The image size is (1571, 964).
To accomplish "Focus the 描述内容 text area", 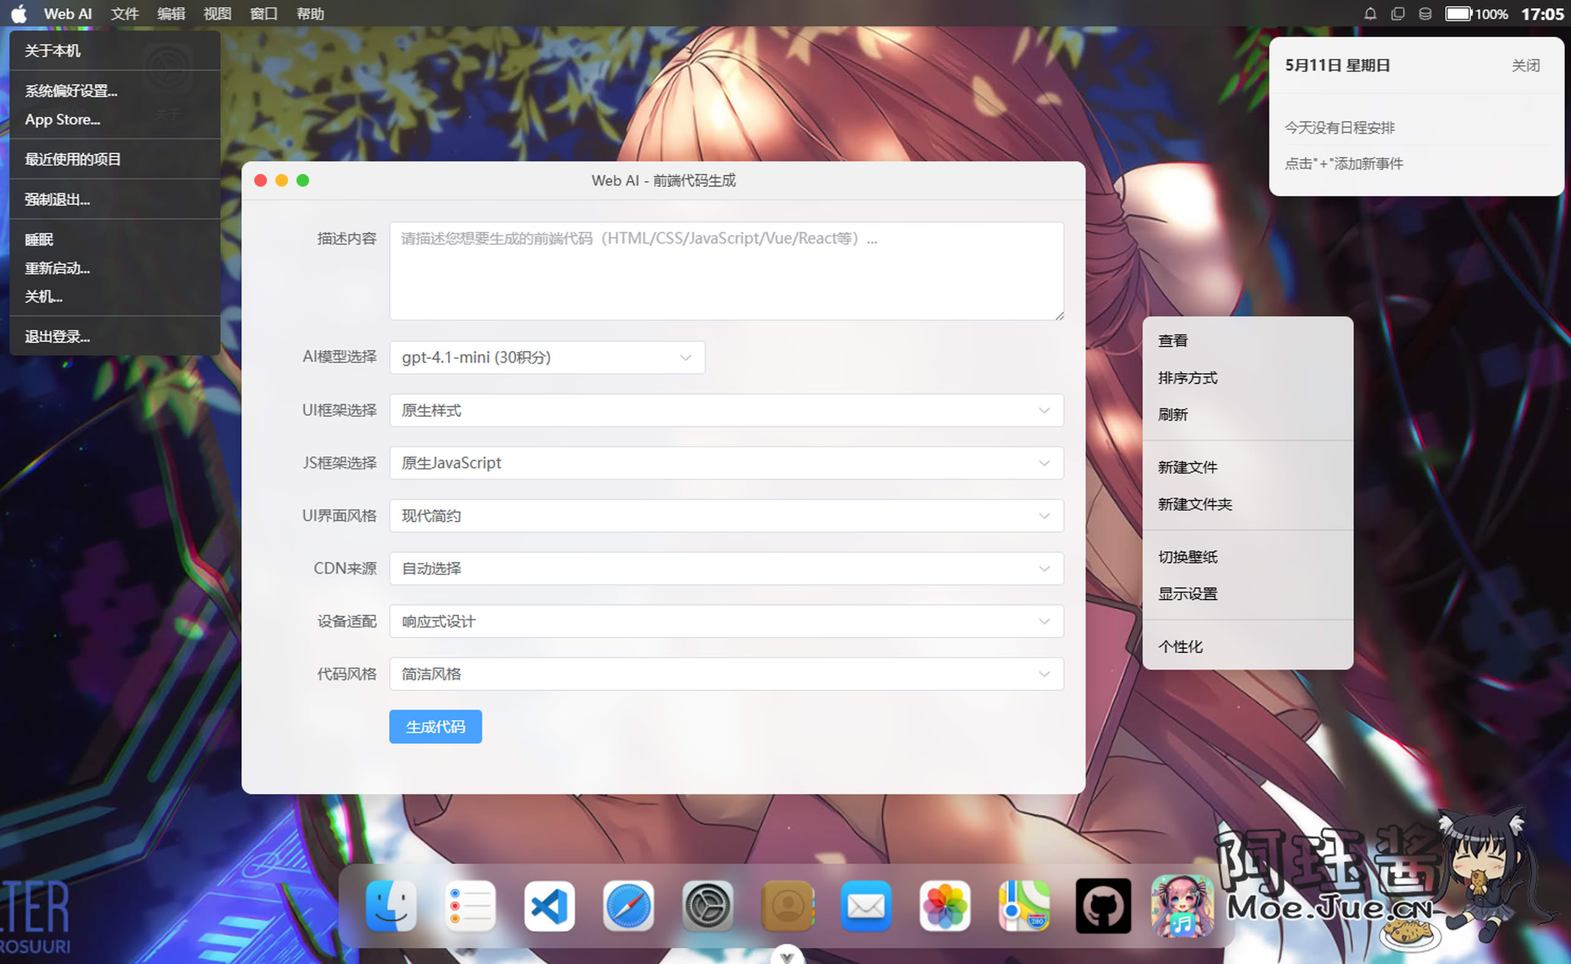I will pyautogui.click(x=726, y=271).
